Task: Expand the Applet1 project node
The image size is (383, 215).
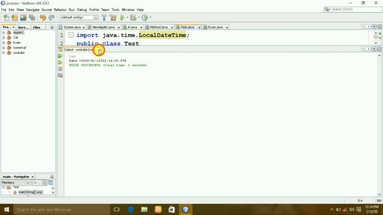Action: 4,32
